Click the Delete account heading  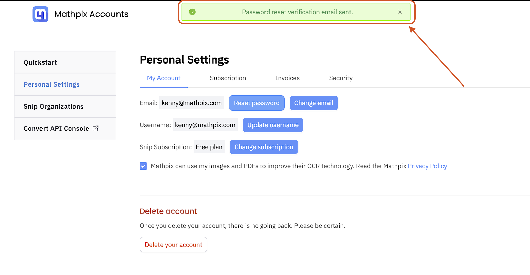click(x=168, y=211)
